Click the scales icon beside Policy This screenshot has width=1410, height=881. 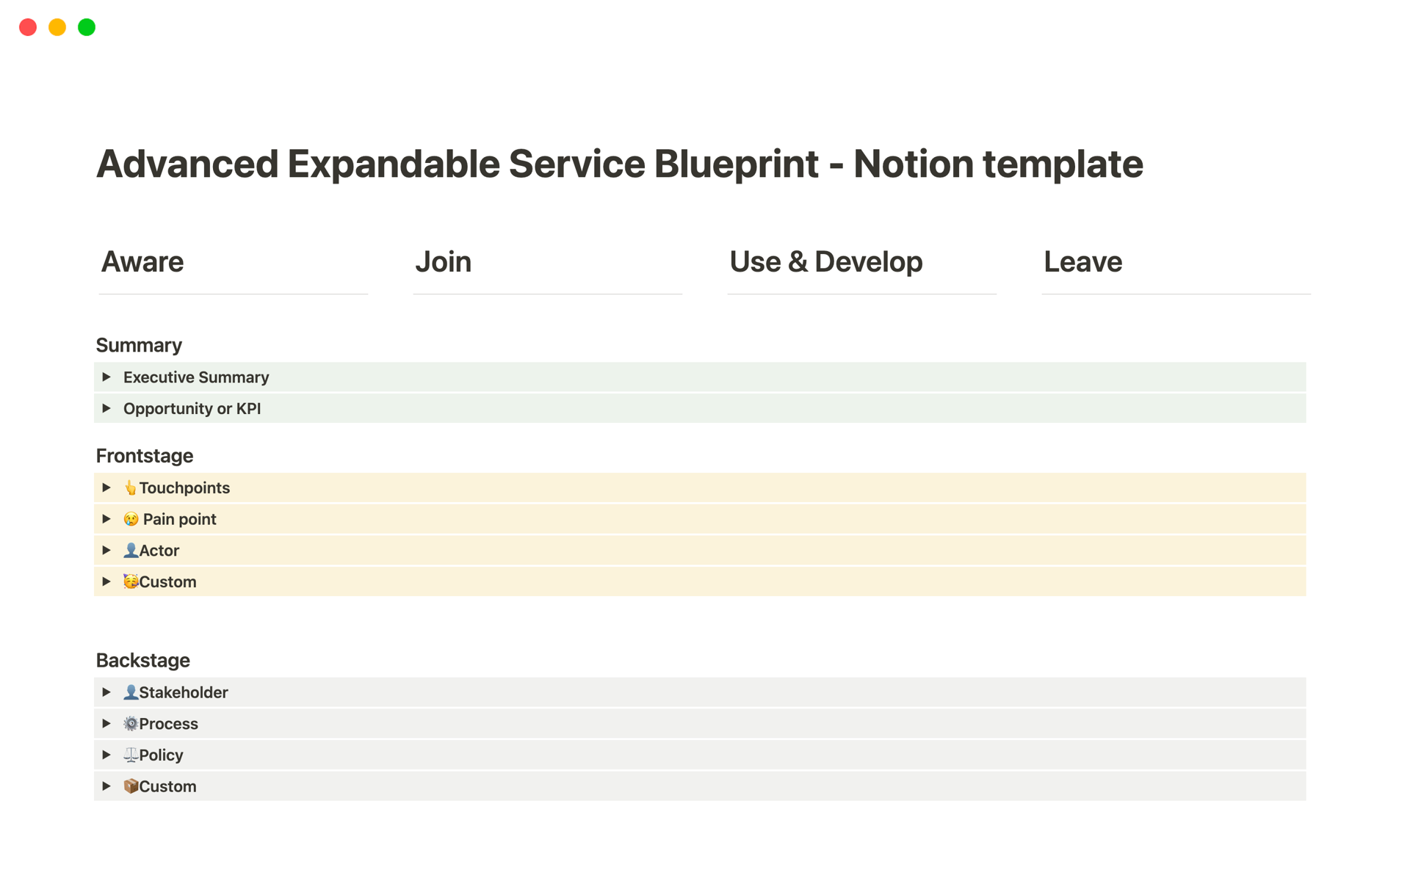[131, 755]
